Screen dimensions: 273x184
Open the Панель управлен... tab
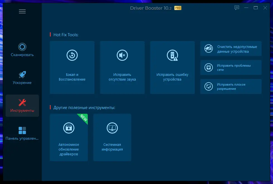22,134
